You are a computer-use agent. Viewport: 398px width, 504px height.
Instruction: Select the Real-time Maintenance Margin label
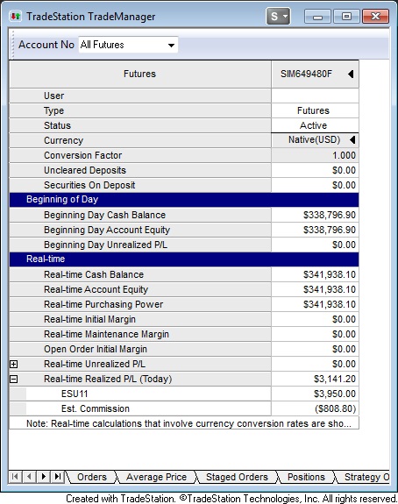point(106,334)
